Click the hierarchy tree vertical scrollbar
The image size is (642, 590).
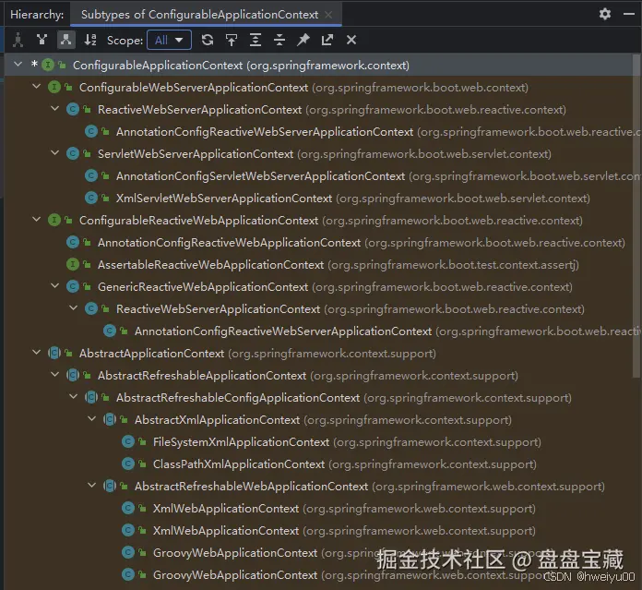click(x=636, y=217)
